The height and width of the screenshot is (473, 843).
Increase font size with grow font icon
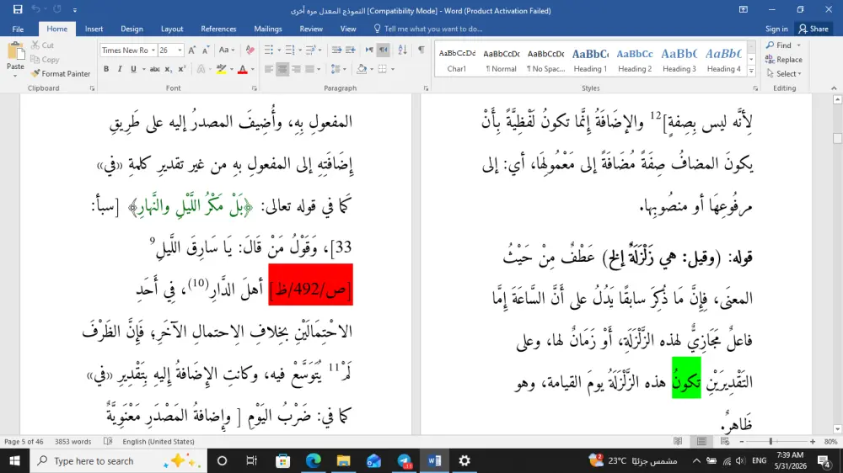click(192, 50)
